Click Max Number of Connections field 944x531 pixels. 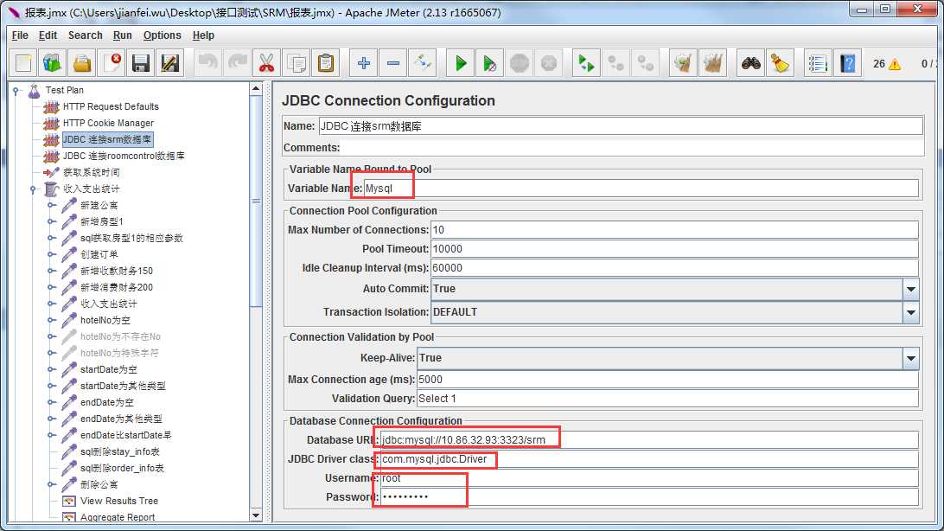(x=674, y=230)
